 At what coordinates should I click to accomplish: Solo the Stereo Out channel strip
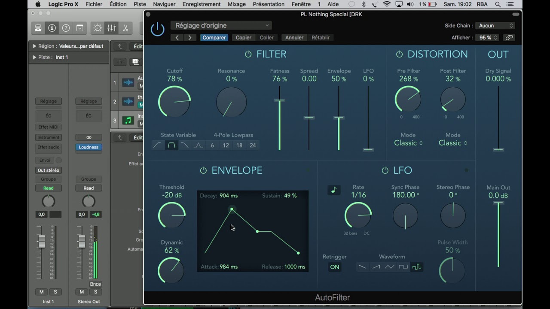[95, 292]
